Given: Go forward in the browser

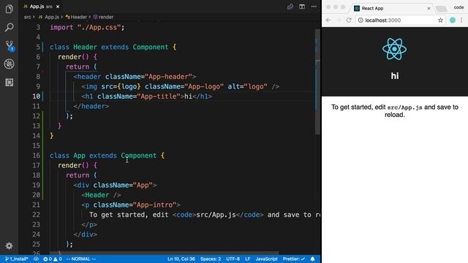Looking at the screenshot, I should [339, 20].
